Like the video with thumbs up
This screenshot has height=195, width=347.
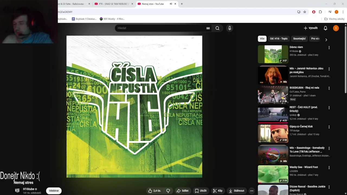point(155,191)
